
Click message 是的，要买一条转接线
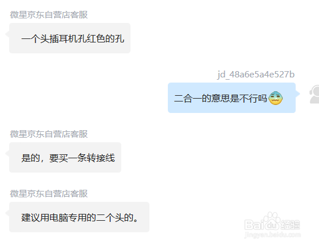point(65,158)
